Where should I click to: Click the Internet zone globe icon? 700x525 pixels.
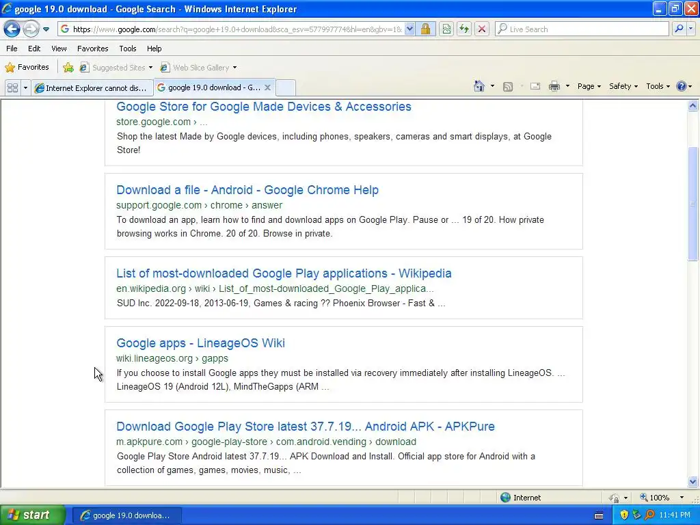[505, 498]
